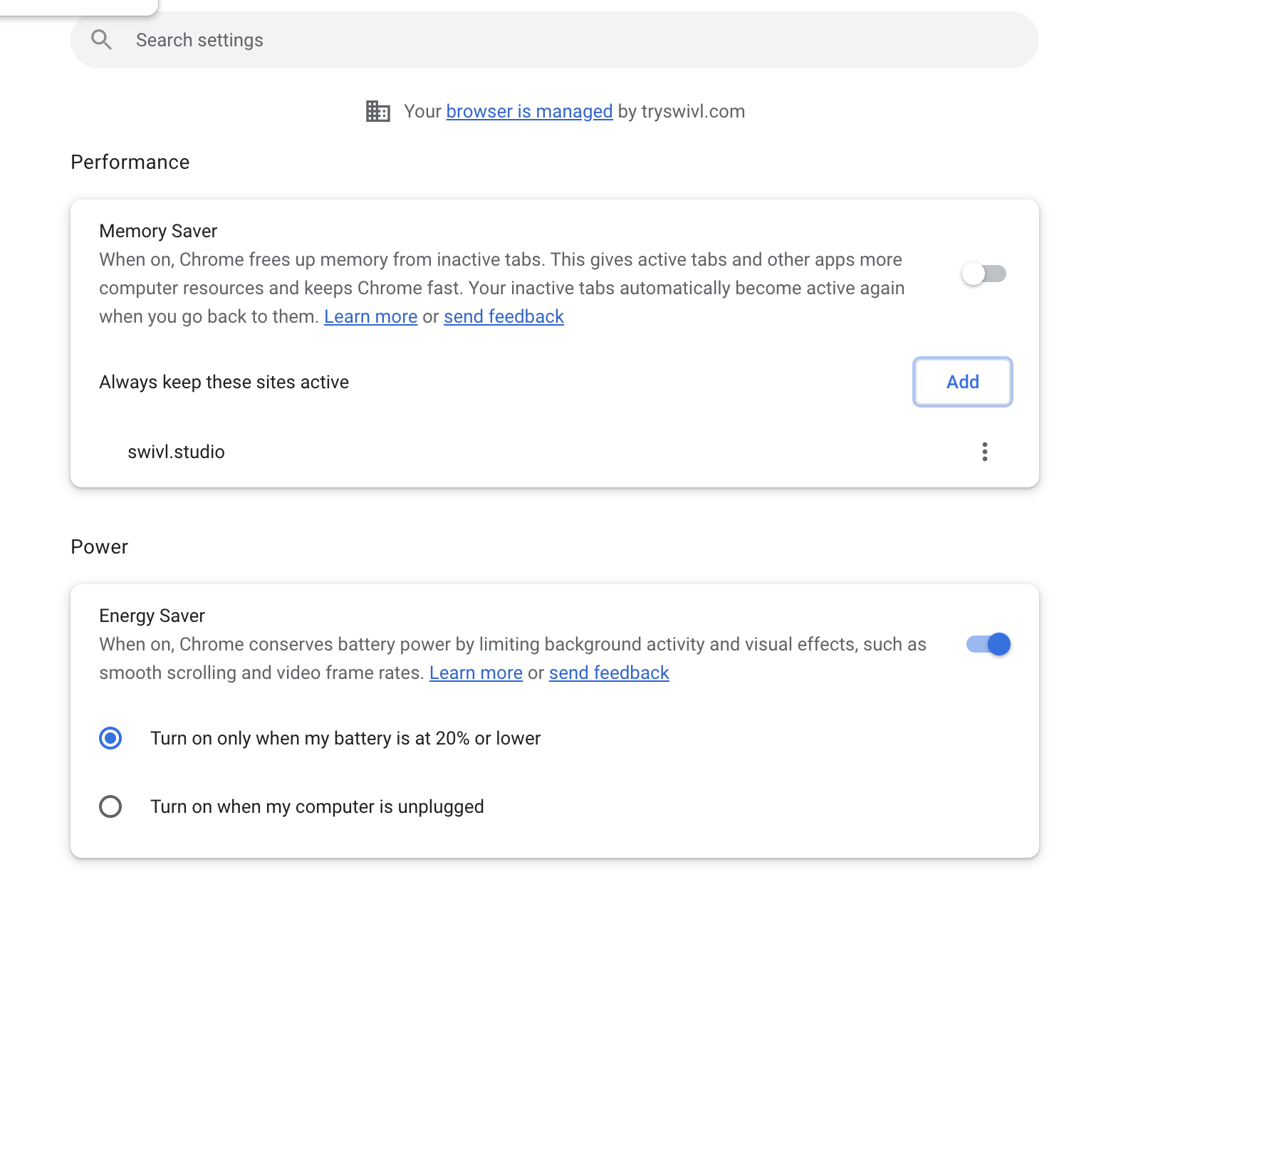Enable the Memory Saver toggle
This screenshot has width=1262, height=1167.
tap(984, 274)
